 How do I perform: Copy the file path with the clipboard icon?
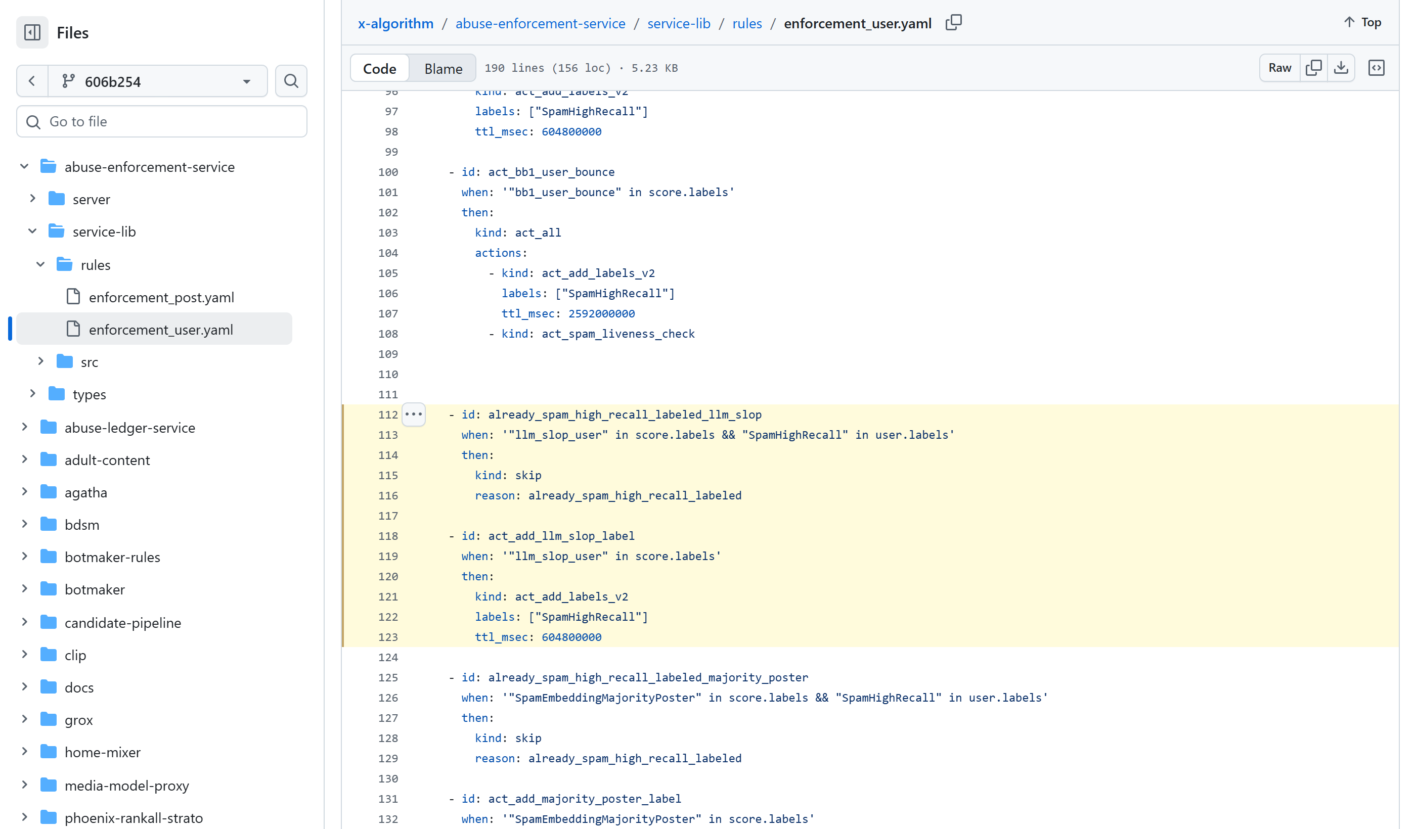[x=954, y=23]
